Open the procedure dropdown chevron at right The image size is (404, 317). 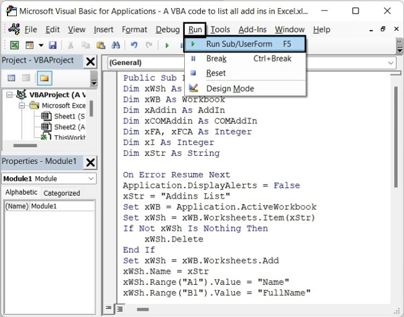pyautogui.click(x=391, y=63)
